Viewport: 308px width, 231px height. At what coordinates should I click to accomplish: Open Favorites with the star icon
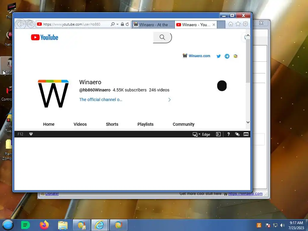[x=238, y=24]
